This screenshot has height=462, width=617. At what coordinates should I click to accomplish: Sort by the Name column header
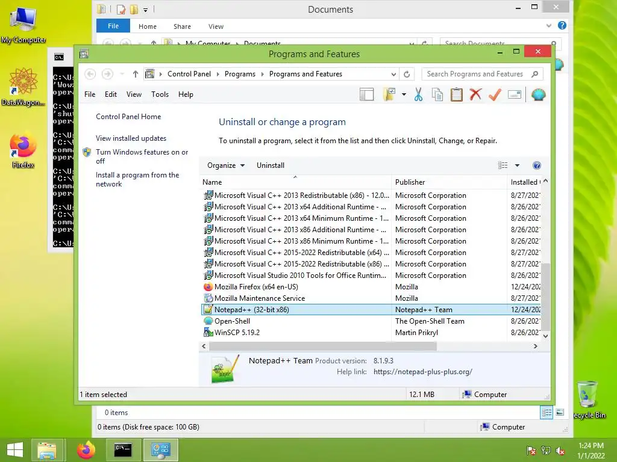click(296, 182)
